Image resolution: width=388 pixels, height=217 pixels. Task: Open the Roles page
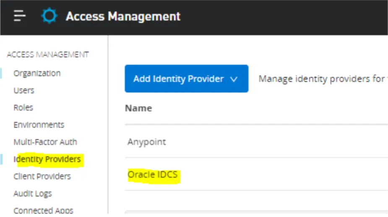point(23,108)
